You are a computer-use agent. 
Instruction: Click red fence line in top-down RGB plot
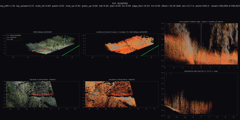[x=43, y=94]
